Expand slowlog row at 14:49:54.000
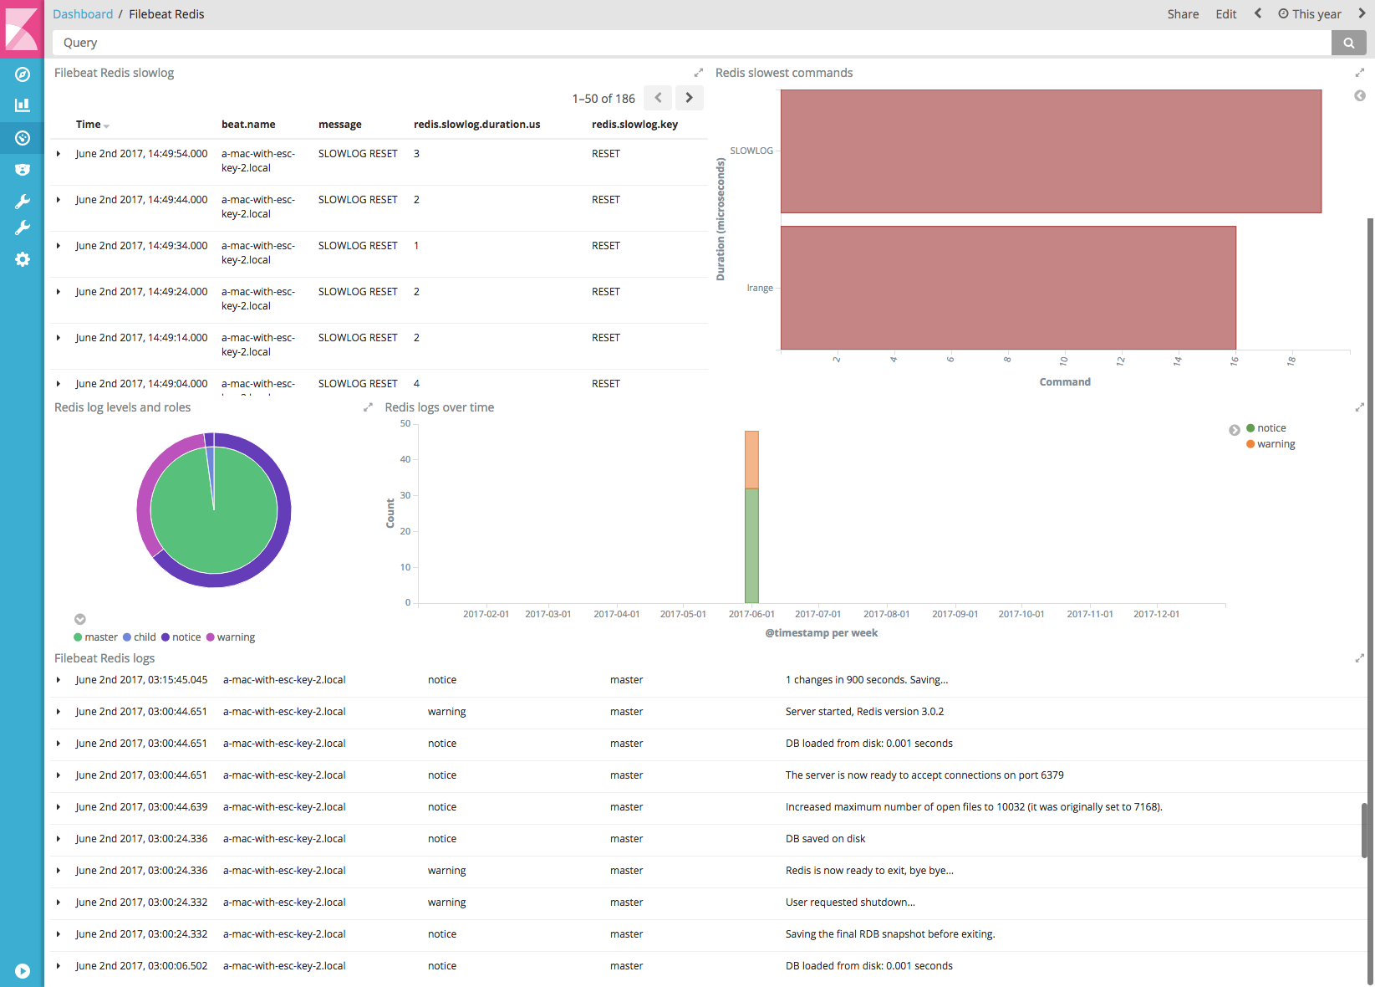Screen dimensions: 1375x987 59,154
